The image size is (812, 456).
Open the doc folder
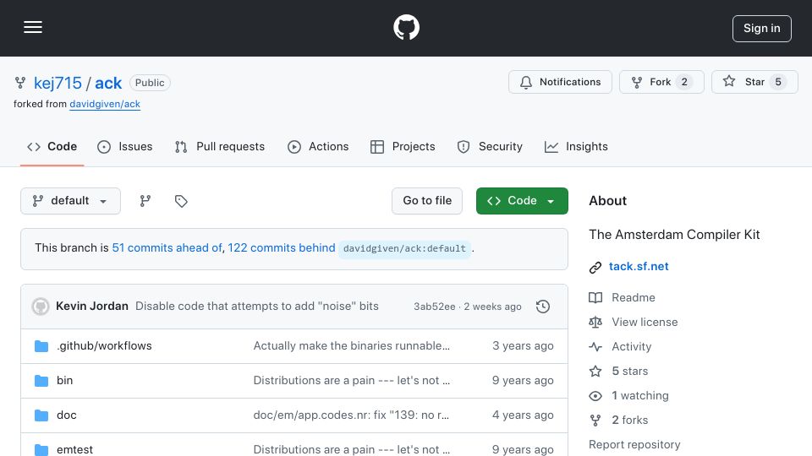tap(66, 415)
